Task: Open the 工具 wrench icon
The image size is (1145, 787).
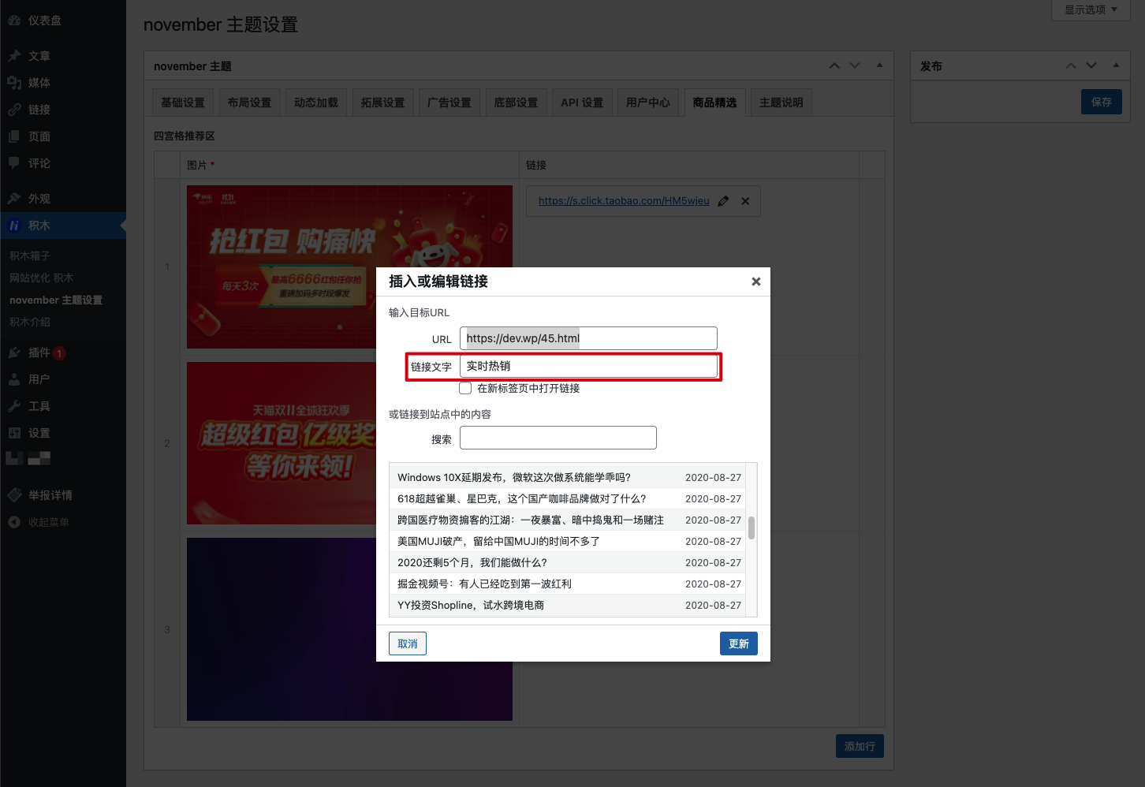Action: click(x=14, y=406)
